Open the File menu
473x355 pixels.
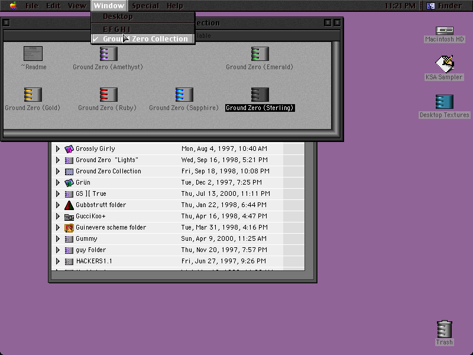click(32, 6)
